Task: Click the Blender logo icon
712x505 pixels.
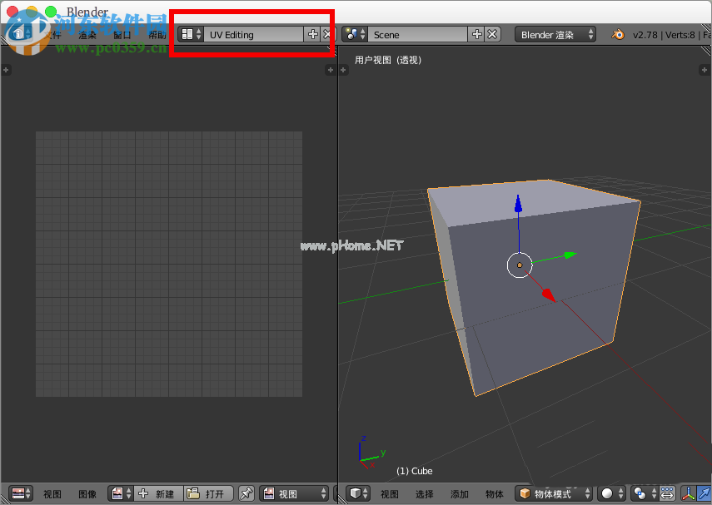Action: point(618,34)
